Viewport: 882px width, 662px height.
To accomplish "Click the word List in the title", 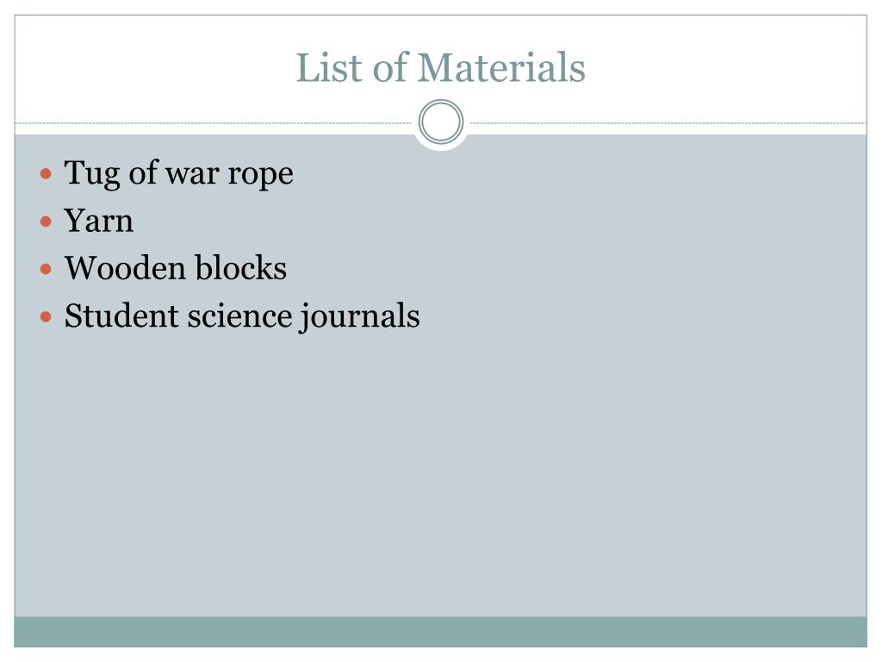I will pos(329,68).
